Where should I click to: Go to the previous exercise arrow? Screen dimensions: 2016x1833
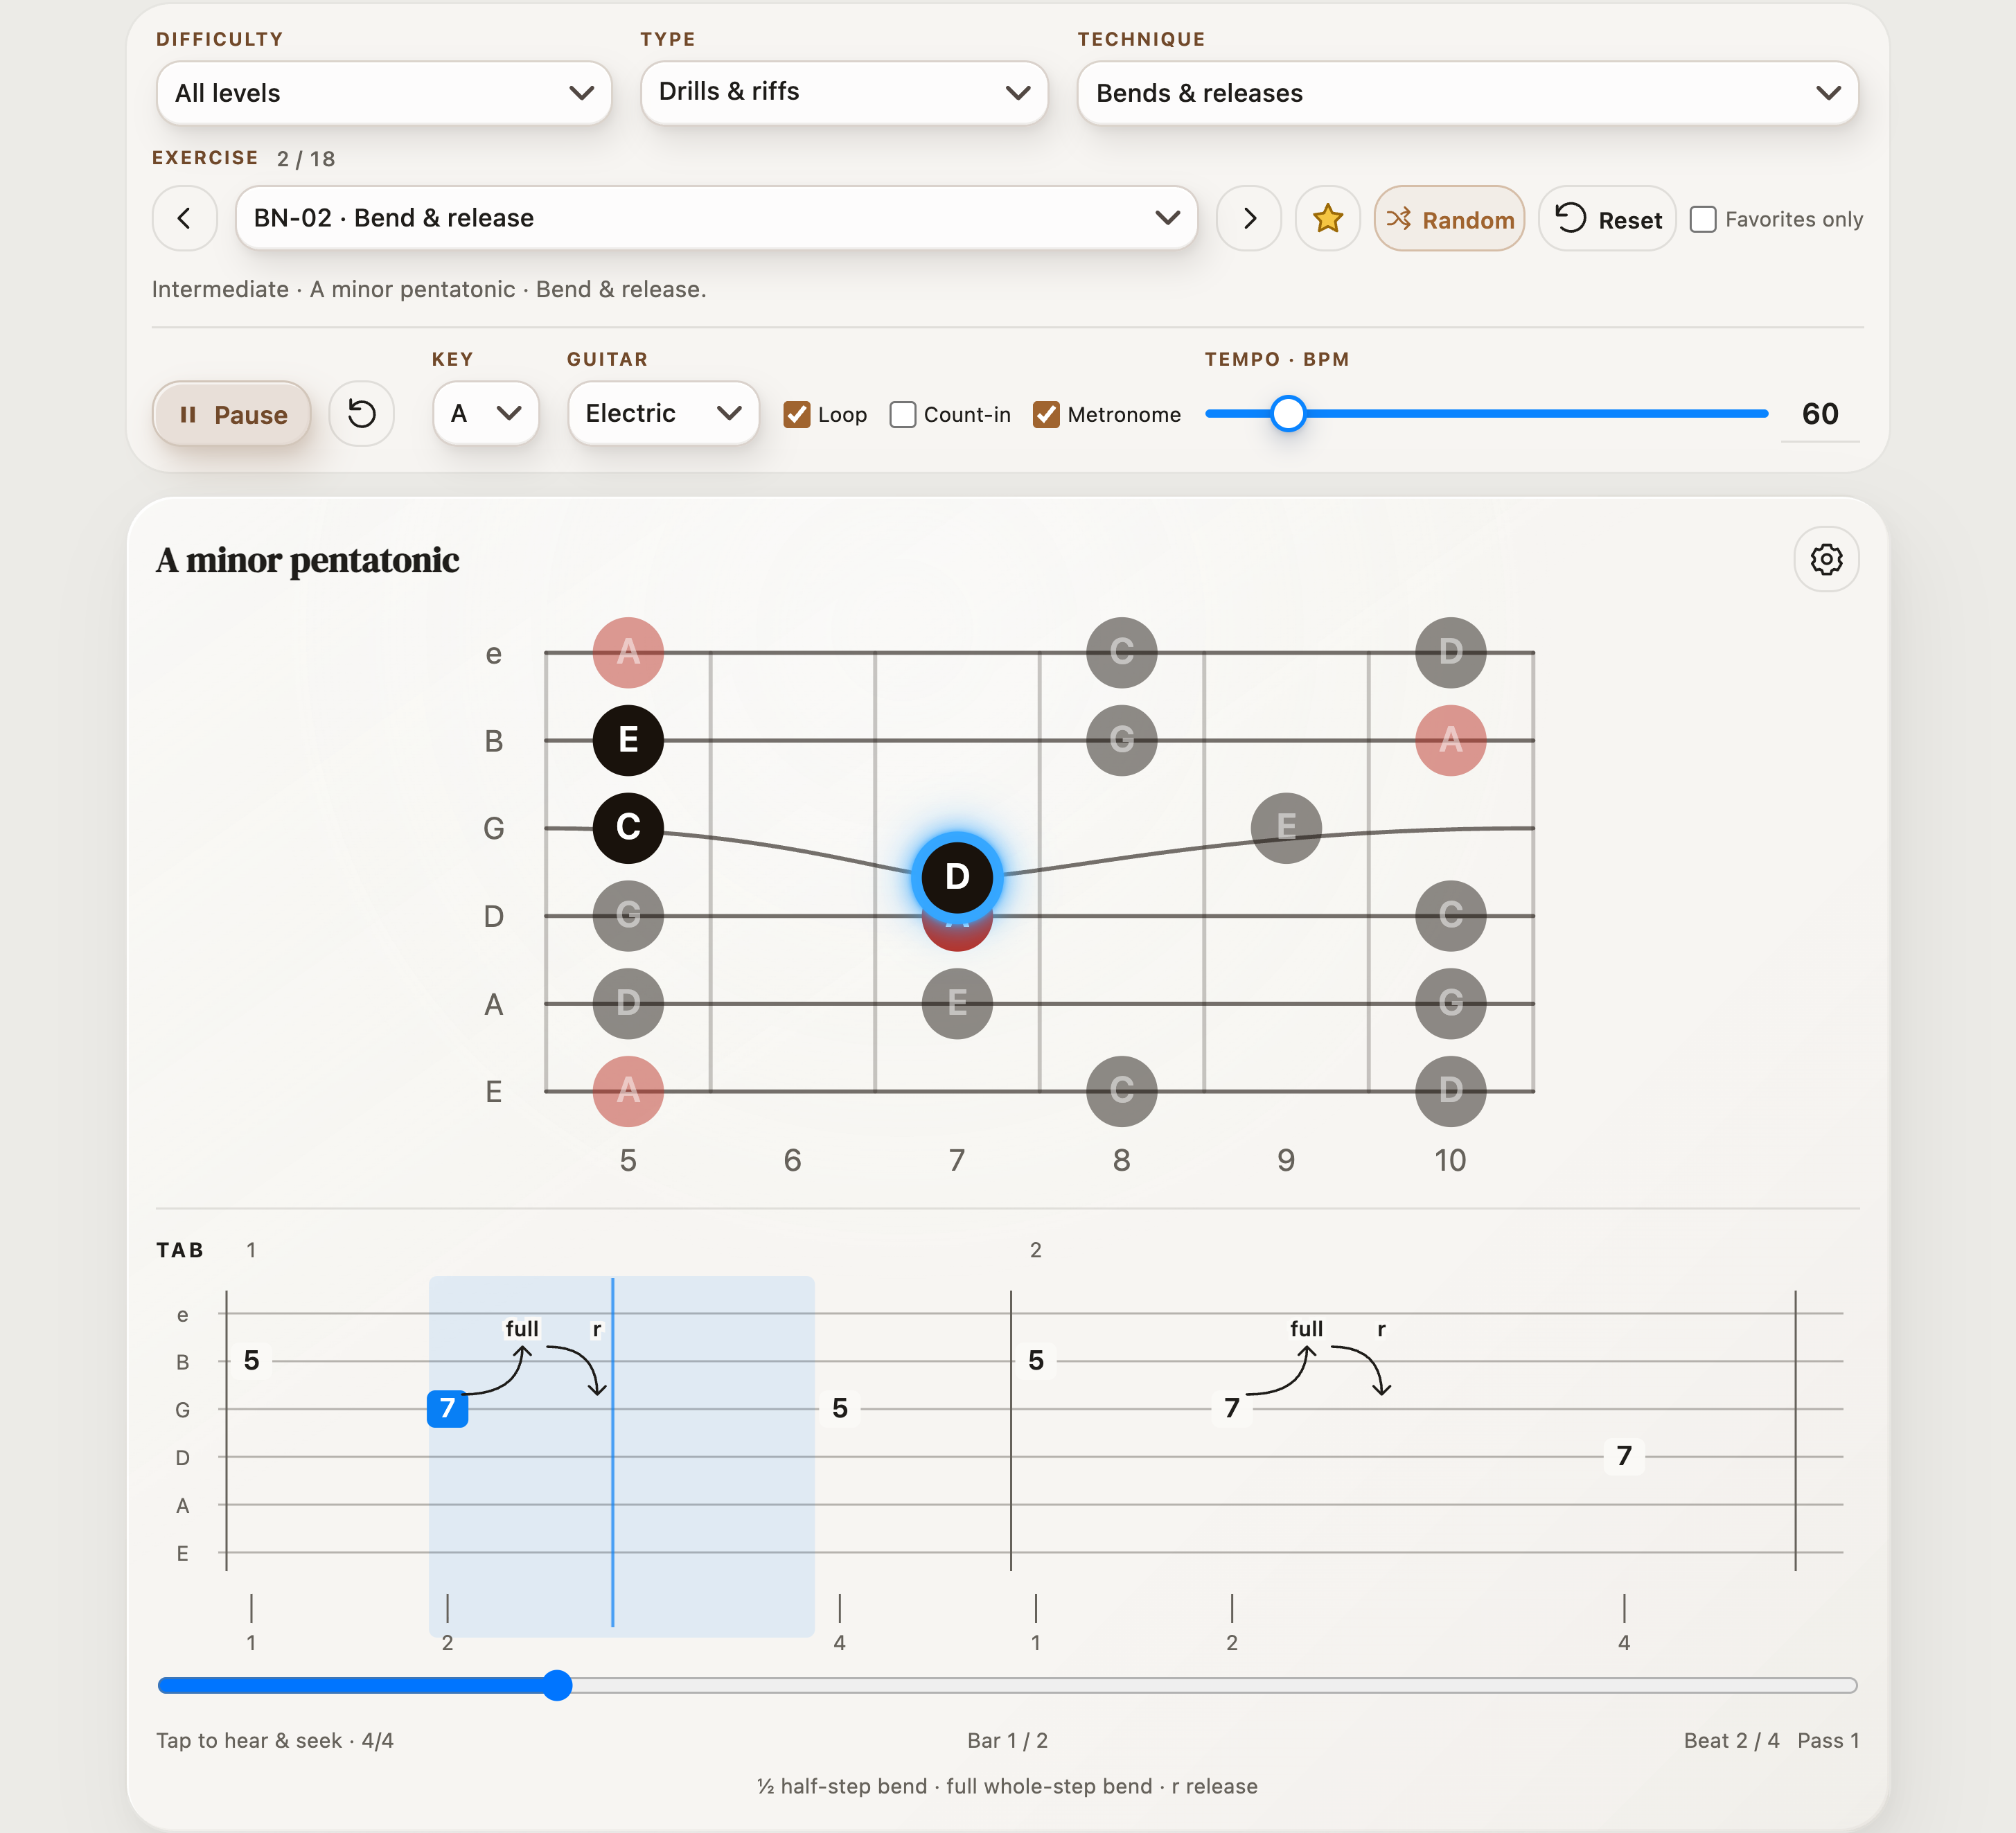(x=184, y=218)
